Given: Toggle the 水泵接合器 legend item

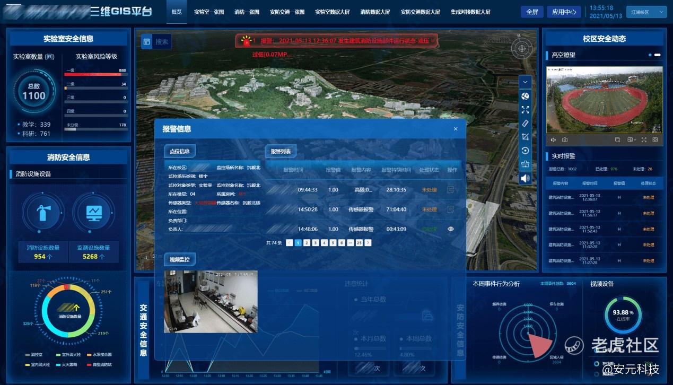Looking at the screenshot, I should click(99, 354).
